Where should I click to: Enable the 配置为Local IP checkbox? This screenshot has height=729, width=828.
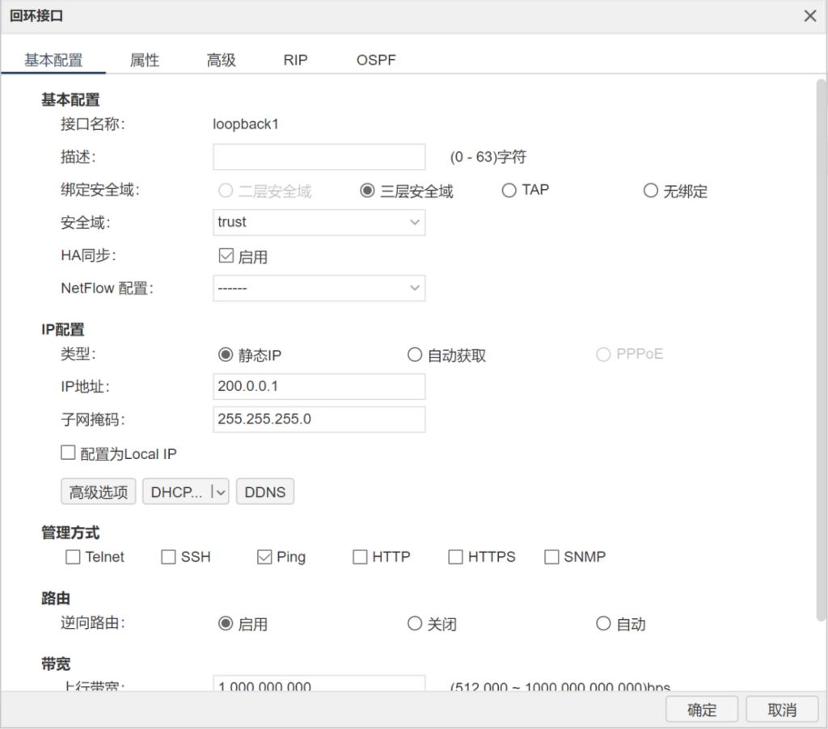[68, 453]
